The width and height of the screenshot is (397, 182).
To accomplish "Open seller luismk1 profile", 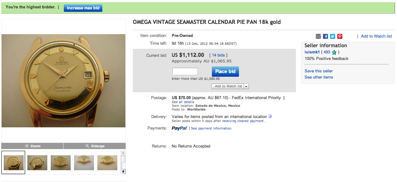I will (312, 52).
